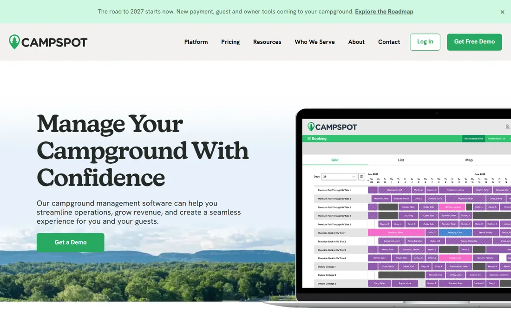Click the Log In button
511x320 pixels.
[x=425, y=42]
